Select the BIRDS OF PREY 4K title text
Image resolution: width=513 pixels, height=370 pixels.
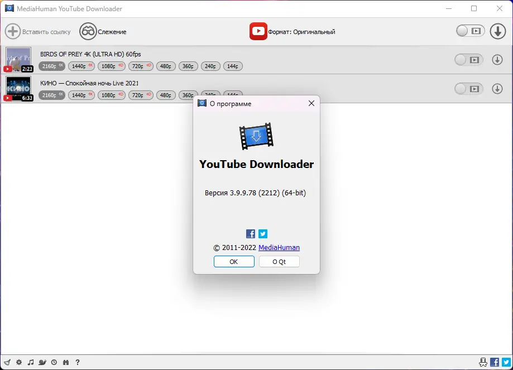click(x=90, y=54)
